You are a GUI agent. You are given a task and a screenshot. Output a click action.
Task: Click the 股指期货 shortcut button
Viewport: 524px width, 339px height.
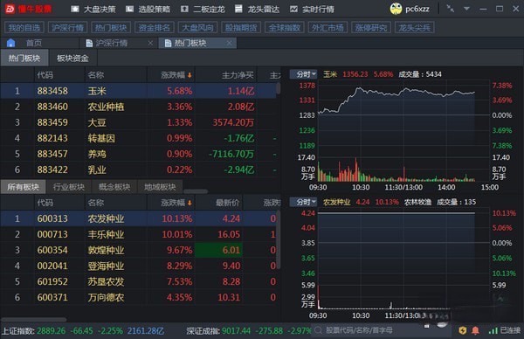[241, 27]
